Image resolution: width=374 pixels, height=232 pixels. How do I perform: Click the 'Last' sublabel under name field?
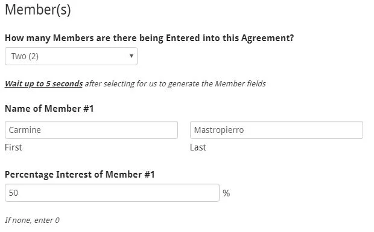198,147
